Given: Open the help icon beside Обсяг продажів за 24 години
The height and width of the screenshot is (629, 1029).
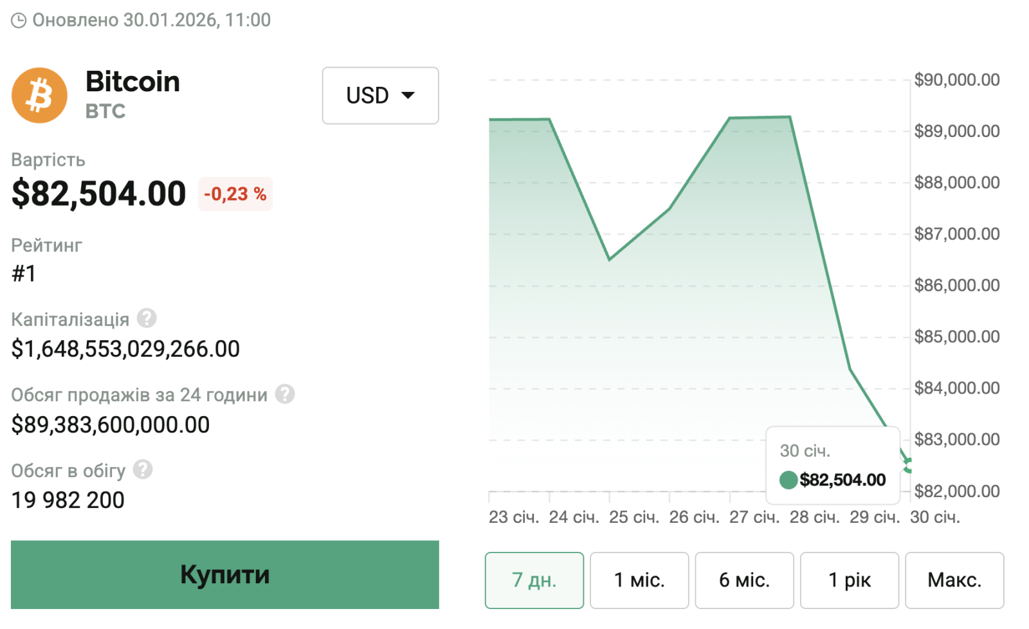Looking at the screenshot, I should [285, 394].
